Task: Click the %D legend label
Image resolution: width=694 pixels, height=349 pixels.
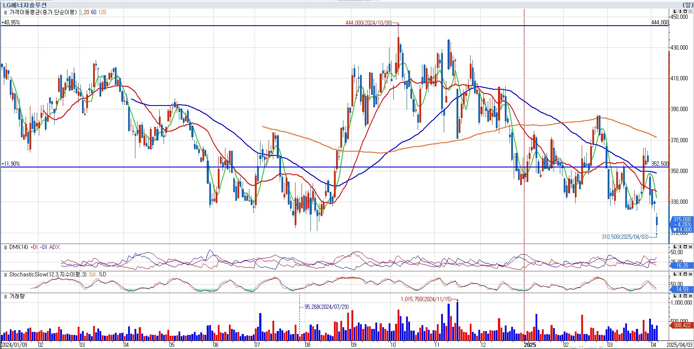Action: (x=102, y=275)
